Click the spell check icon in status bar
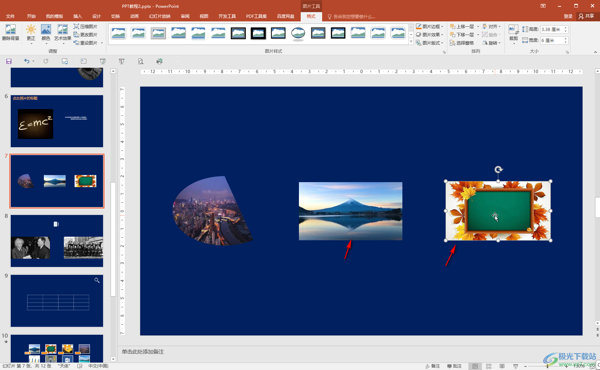Image resolution: width=600 pixels, height=370 pixels. click(80, 366)
